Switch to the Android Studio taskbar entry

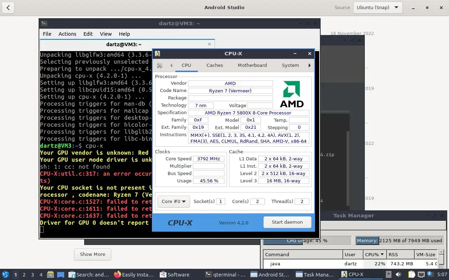(270, 275)
